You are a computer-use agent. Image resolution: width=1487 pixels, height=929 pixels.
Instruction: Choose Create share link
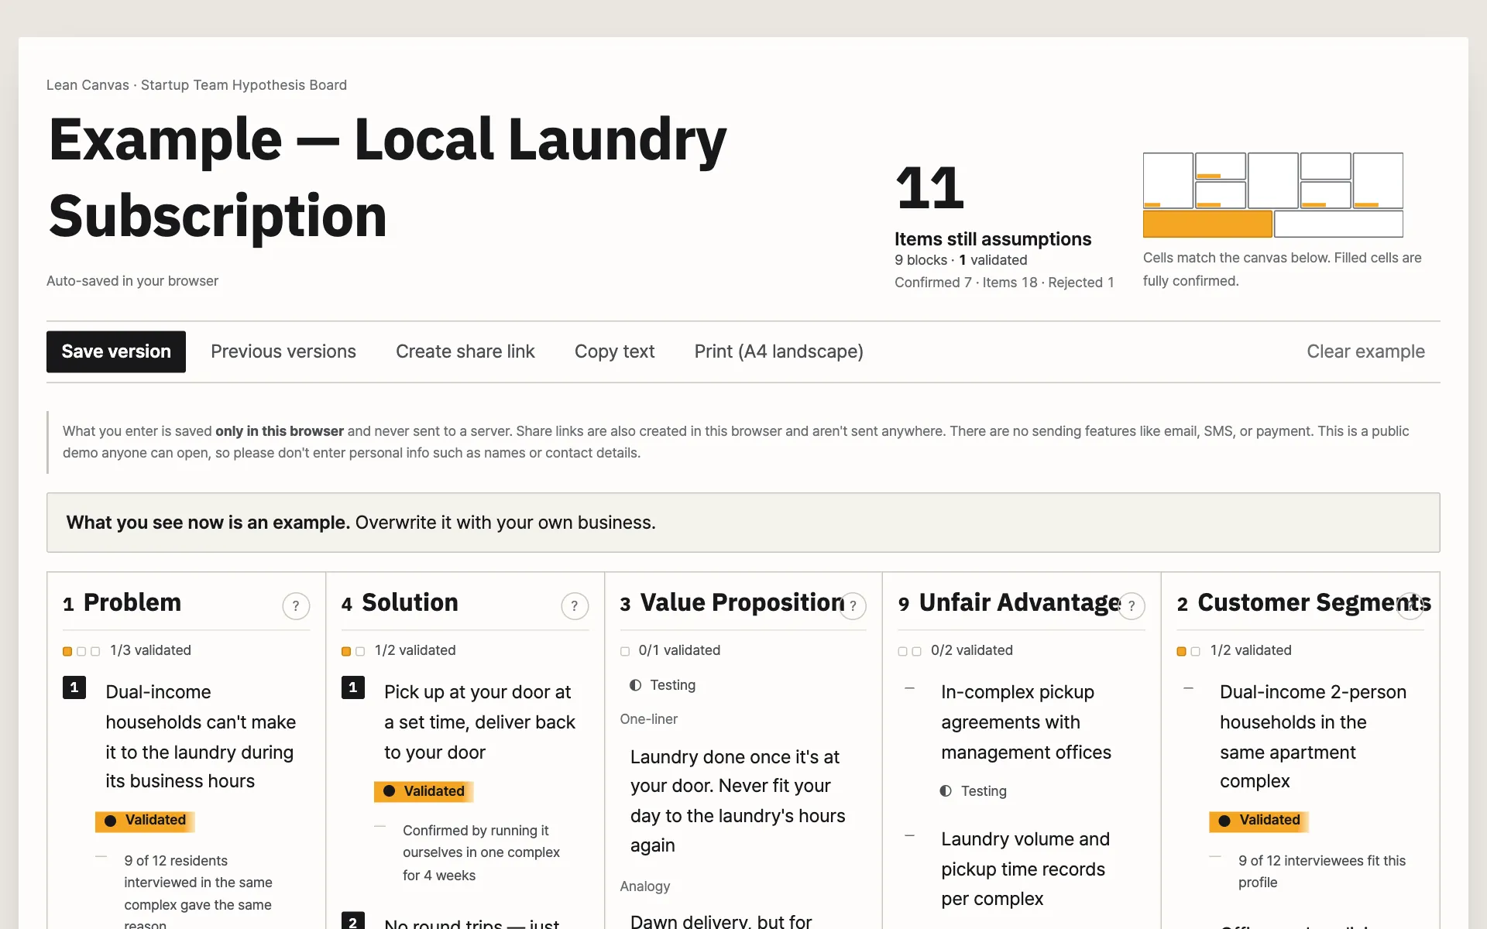pyautogui.click(x=465, y=351)
